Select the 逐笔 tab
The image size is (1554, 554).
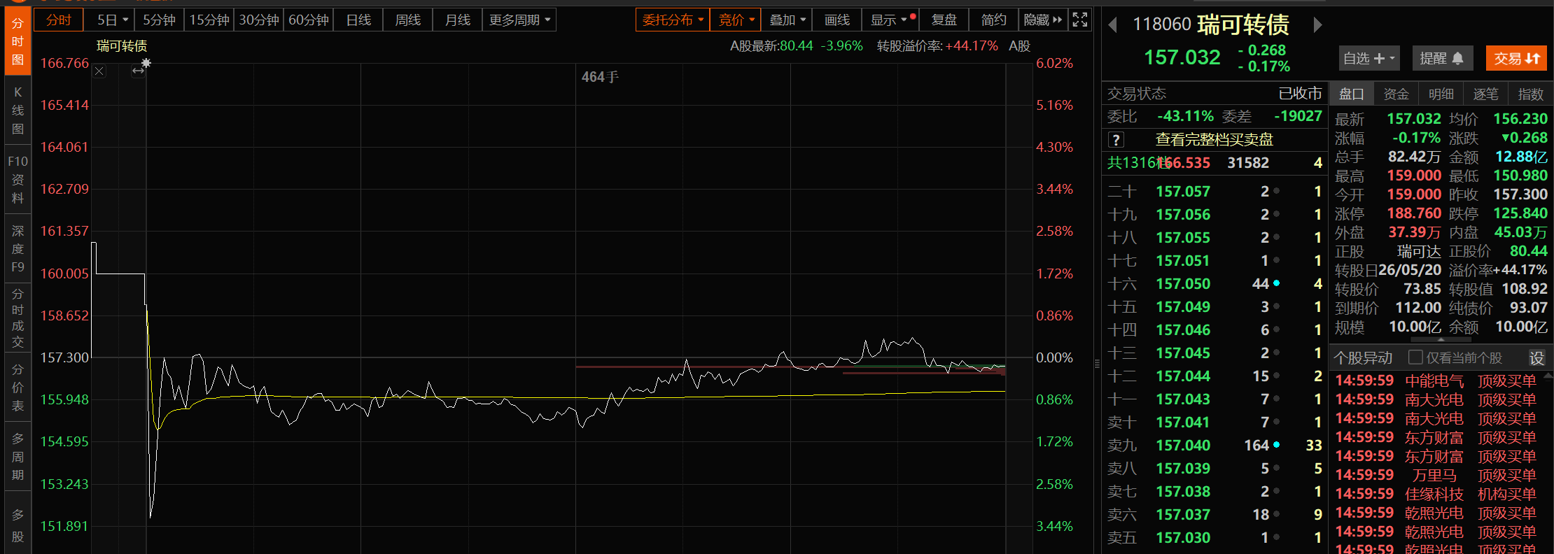coord(1486,94)
